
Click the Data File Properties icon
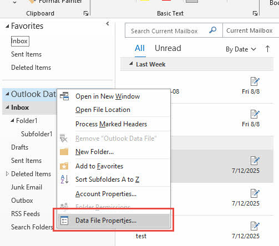[64, 221]
